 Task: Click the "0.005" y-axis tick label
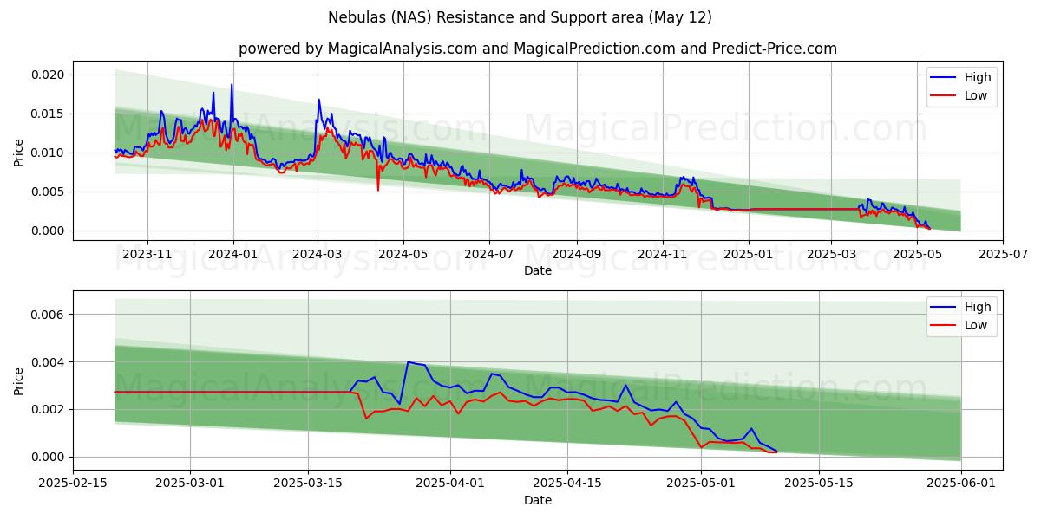click(49, 192)
